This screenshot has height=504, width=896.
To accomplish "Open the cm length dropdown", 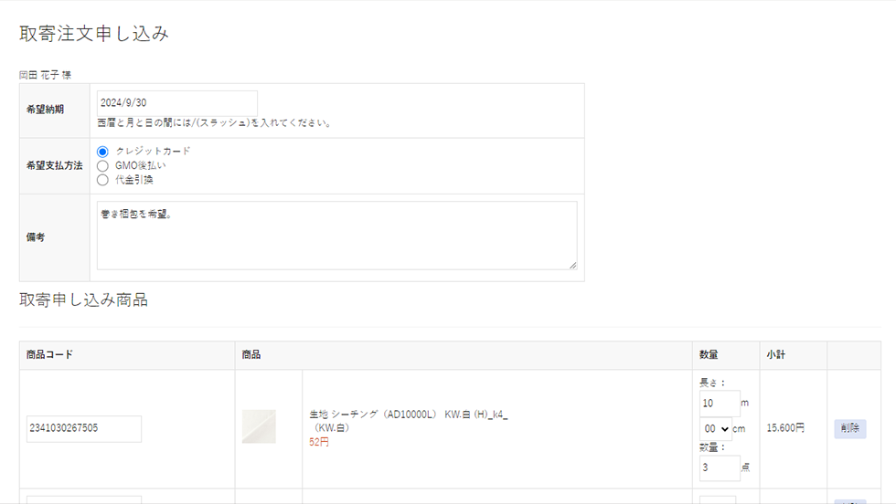I will (x=716, y=429).
